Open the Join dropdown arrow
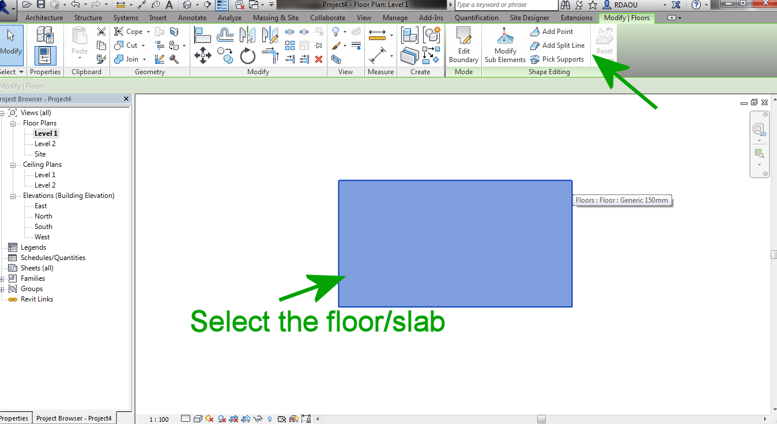This screenshot has width=777, height=424. click(144, 59)
